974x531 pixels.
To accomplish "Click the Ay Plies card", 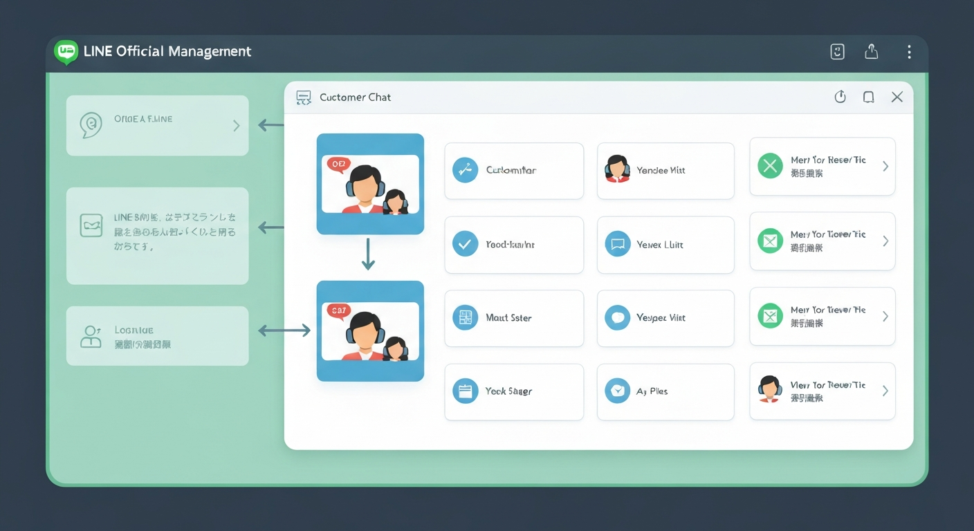I will tap(665, 391).
